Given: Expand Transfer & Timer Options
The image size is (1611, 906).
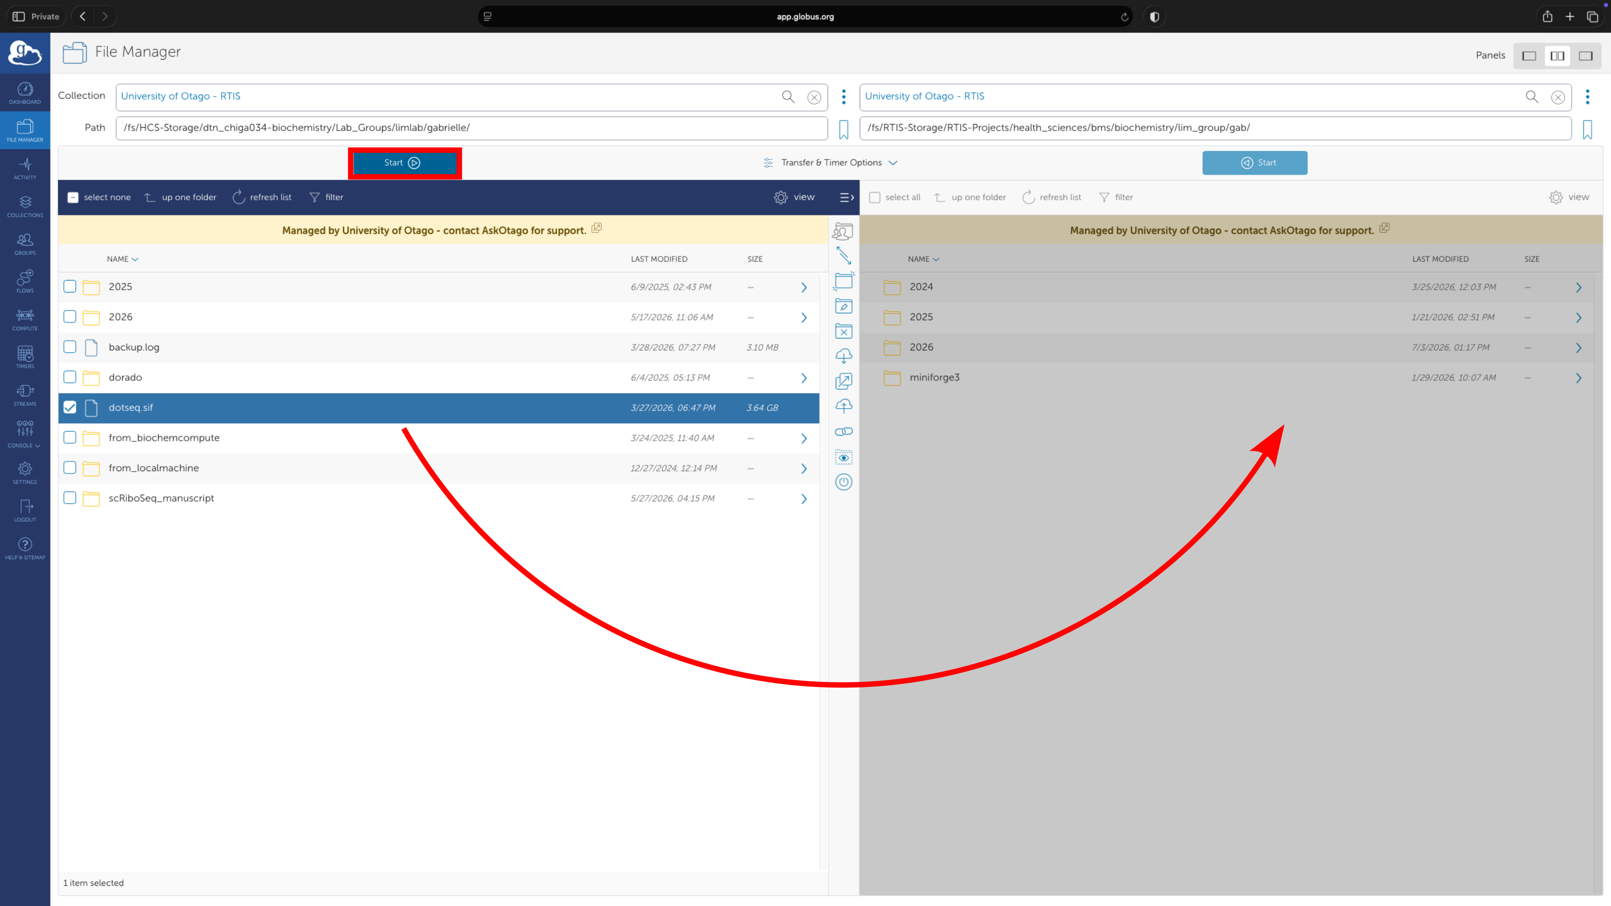Looking at the screenshot, I should pos(830,163).
